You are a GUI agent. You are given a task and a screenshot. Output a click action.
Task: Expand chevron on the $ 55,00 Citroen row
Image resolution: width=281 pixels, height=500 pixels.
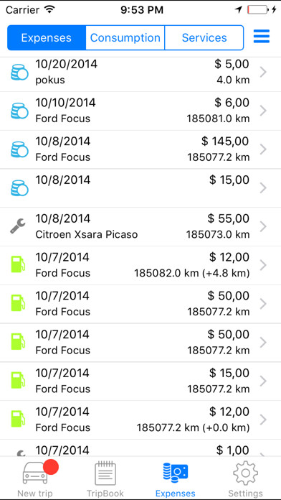pyautogui.click(x=263, y=227)
